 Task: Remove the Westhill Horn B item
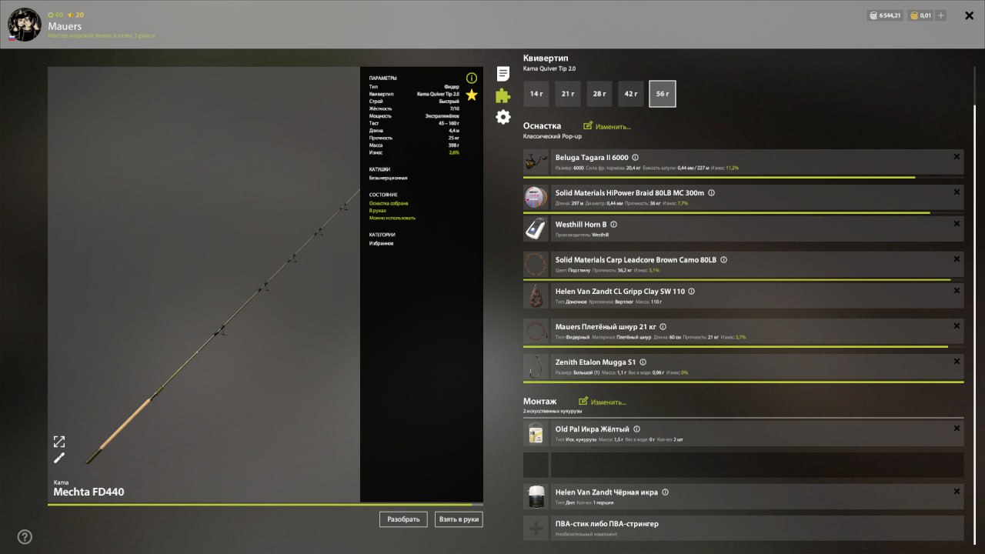[957, 223]
